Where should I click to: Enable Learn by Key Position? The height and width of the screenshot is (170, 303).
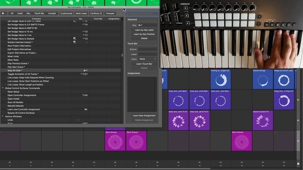144,34
